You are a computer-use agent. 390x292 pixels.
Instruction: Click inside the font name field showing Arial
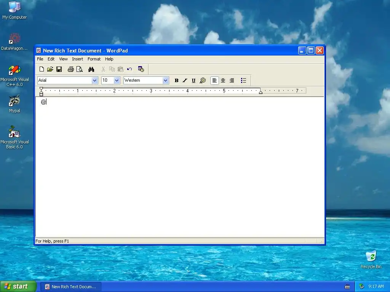(x=64, y=81)
